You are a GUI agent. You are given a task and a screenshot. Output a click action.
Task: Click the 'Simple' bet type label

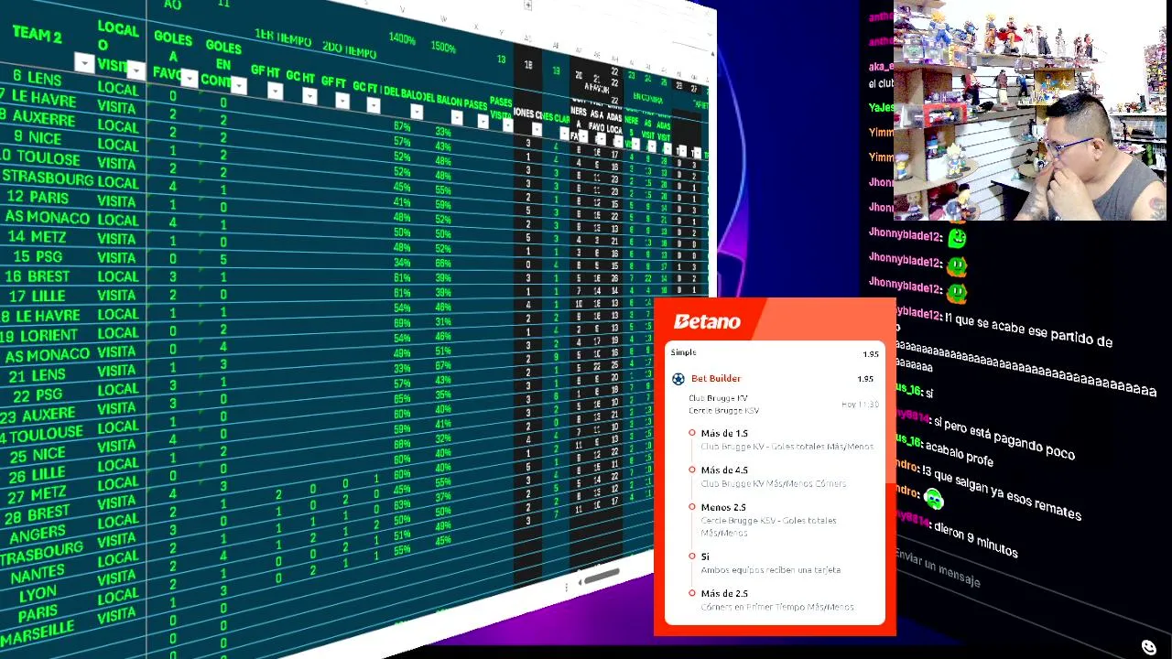683,352
